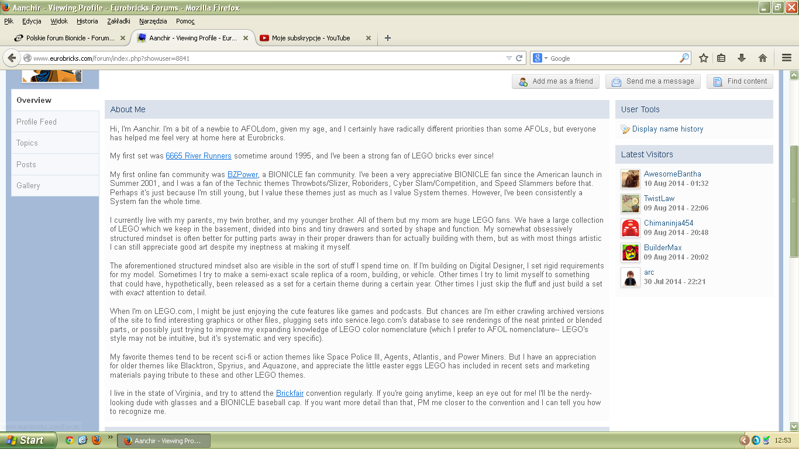The image size is (799, 449).
Task: Visit TwistLaw's profile name link
Action: coord(659,199)
